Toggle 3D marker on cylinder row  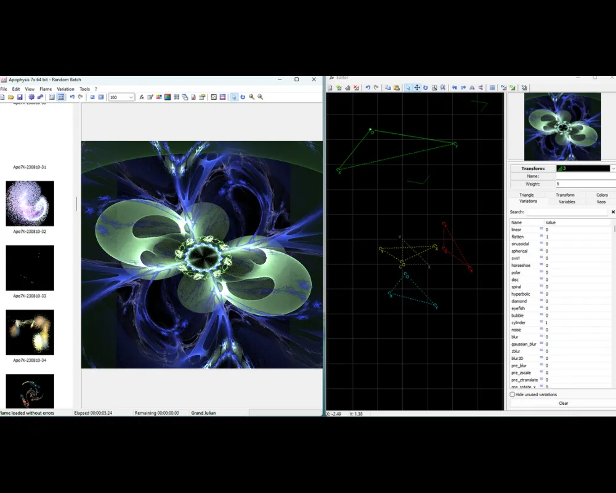[541, 322]
